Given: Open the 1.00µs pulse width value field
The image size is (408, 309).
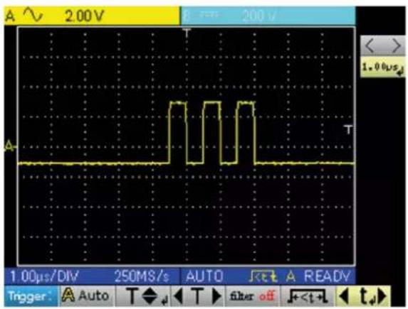Looking at the screenshot, I should click(382, 67).
